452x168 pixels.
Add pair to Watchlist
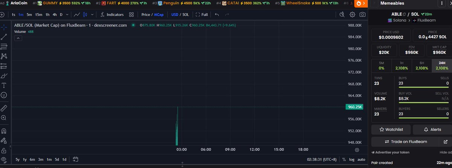pos(391,129)
